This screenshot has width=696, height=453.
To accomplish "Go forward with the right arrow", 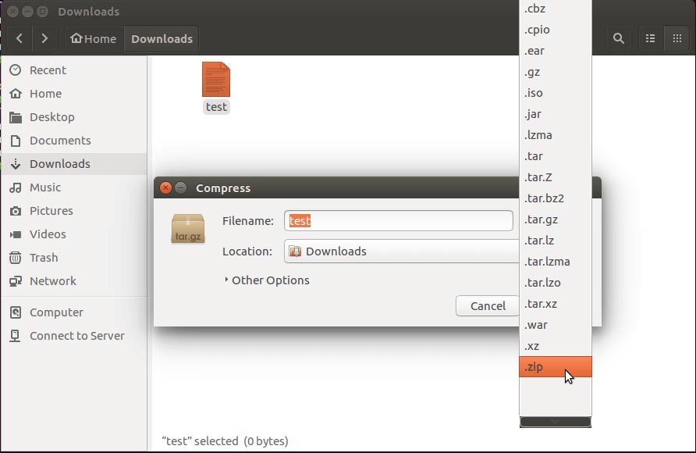I will pyautogui.click(x=44, y=38).
